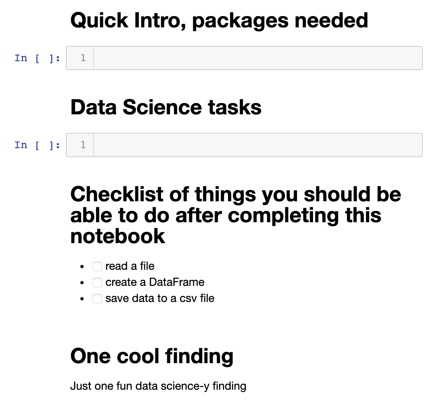Click the 'Data Science tasks' heading
The image size is (430, 401).
[x=166, y=107]
